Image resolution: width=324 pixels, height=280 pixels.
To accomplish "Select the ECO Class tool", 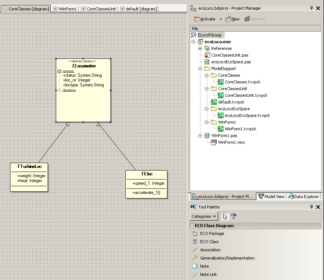I will click(x=195, y=242).
